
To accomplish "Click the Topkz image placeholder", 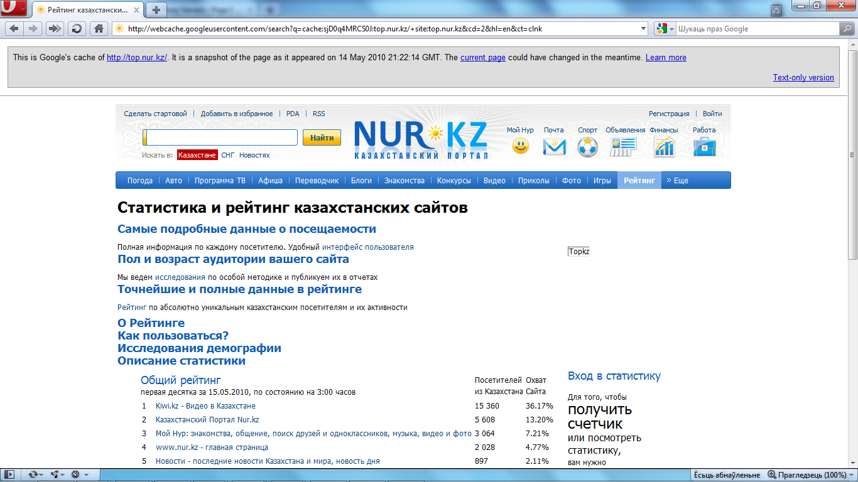I will [x=578, y=252].
